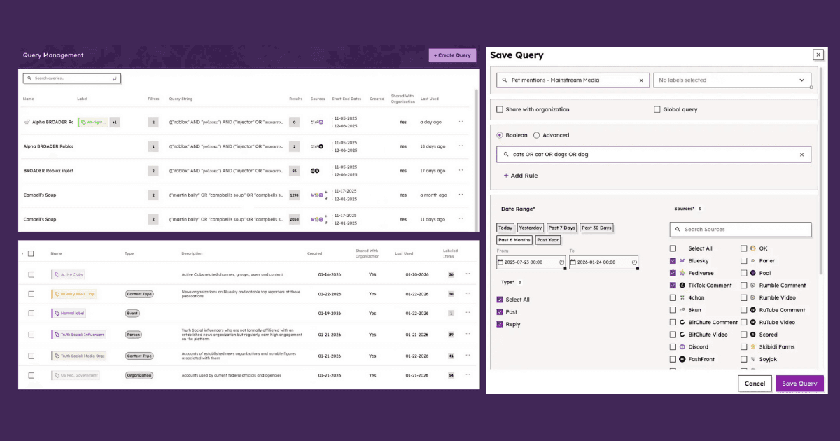This screenshot has height=441, width=840.
Task: Click the Save Query button
Action: click(799, 384)
